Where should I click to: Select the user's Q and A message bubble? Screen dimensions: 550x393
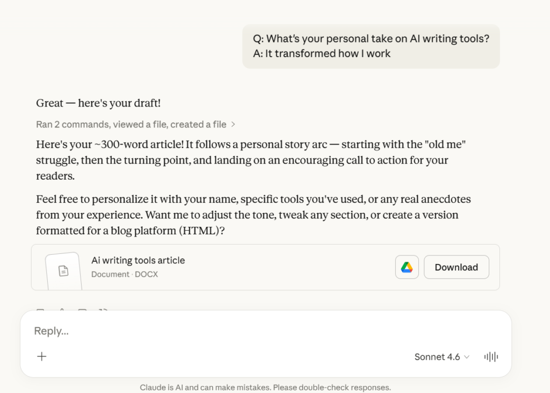[x=371, y=46]
